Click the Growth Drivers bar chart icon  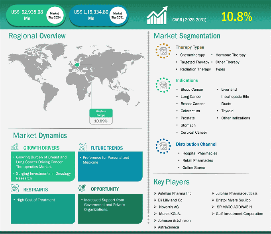(15, 146)
